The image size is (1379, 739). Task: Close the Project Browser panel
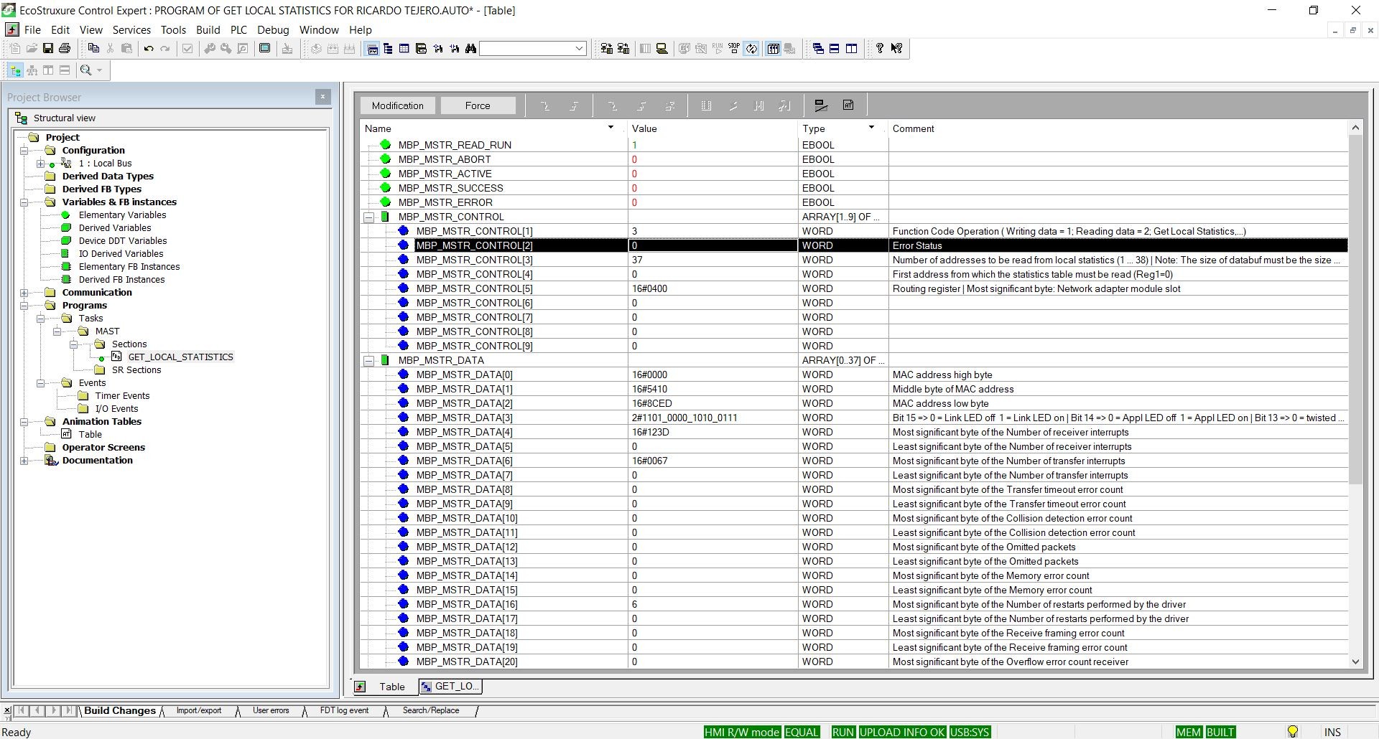[x=322, y=96]
